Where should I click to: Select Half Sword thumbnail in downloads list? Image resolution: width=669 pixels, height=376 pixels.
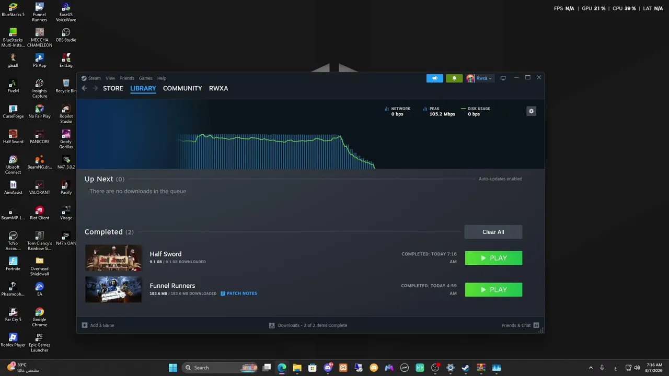point(113,258)
